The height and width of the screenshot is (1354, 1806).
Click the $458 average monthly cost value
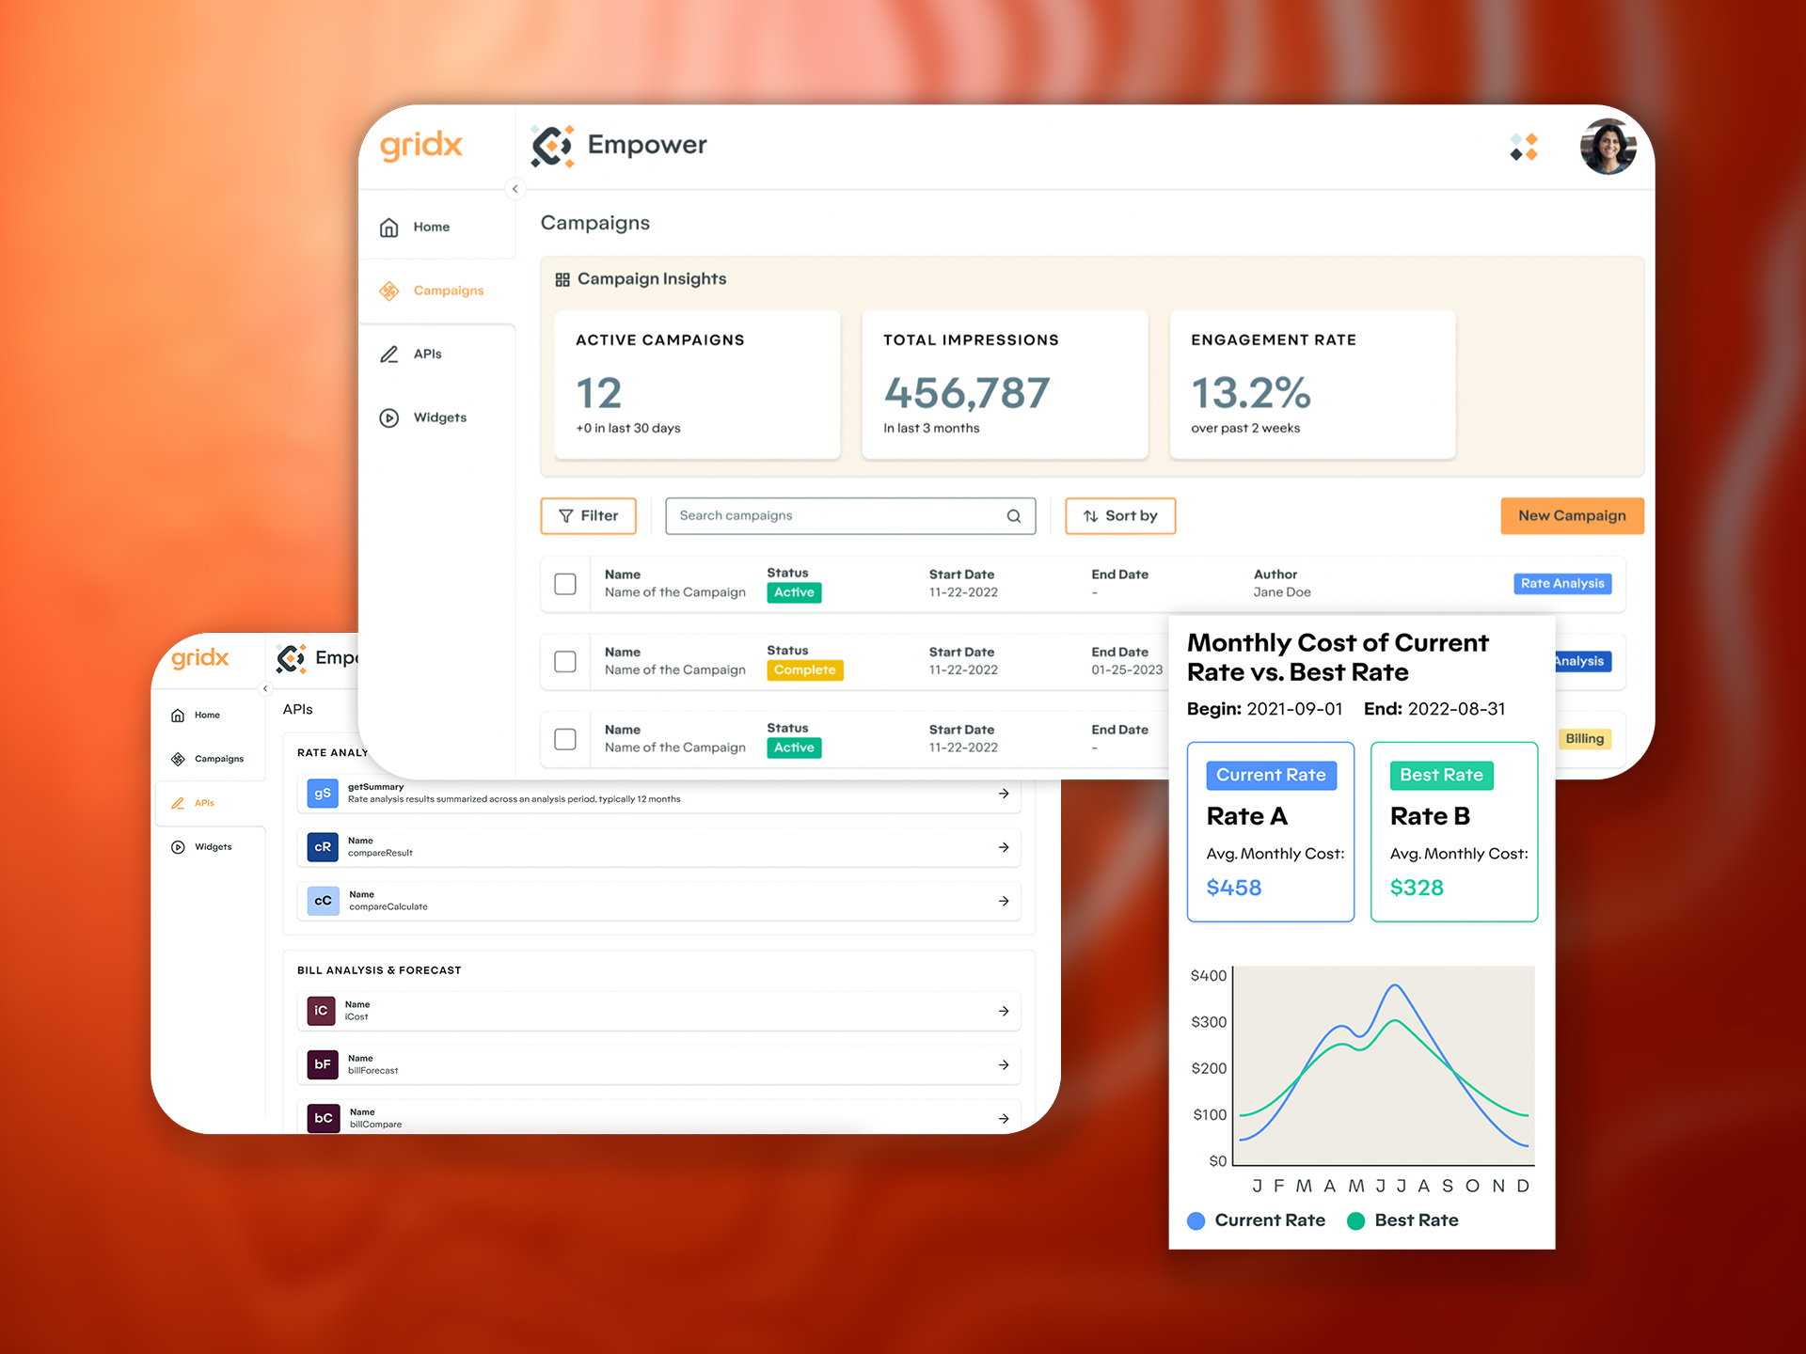point(1234,888)
